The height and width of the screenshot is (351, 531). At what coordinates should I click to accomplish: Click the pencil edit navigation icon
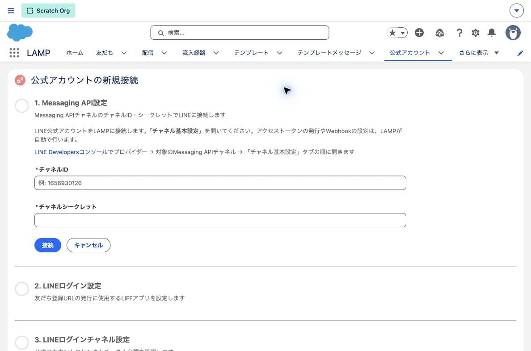pyautogui.click(x=520, y=53)
